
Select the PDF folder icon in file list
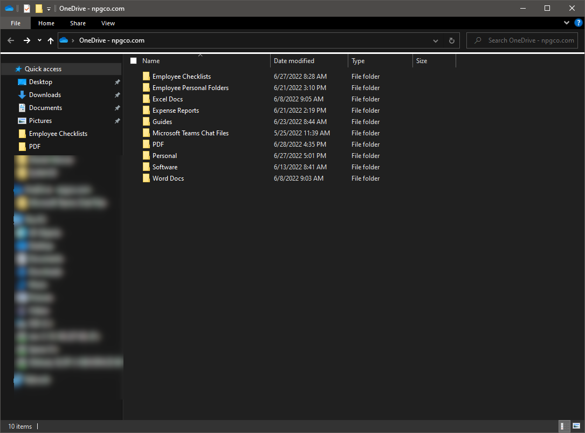[x=146, y=145]
